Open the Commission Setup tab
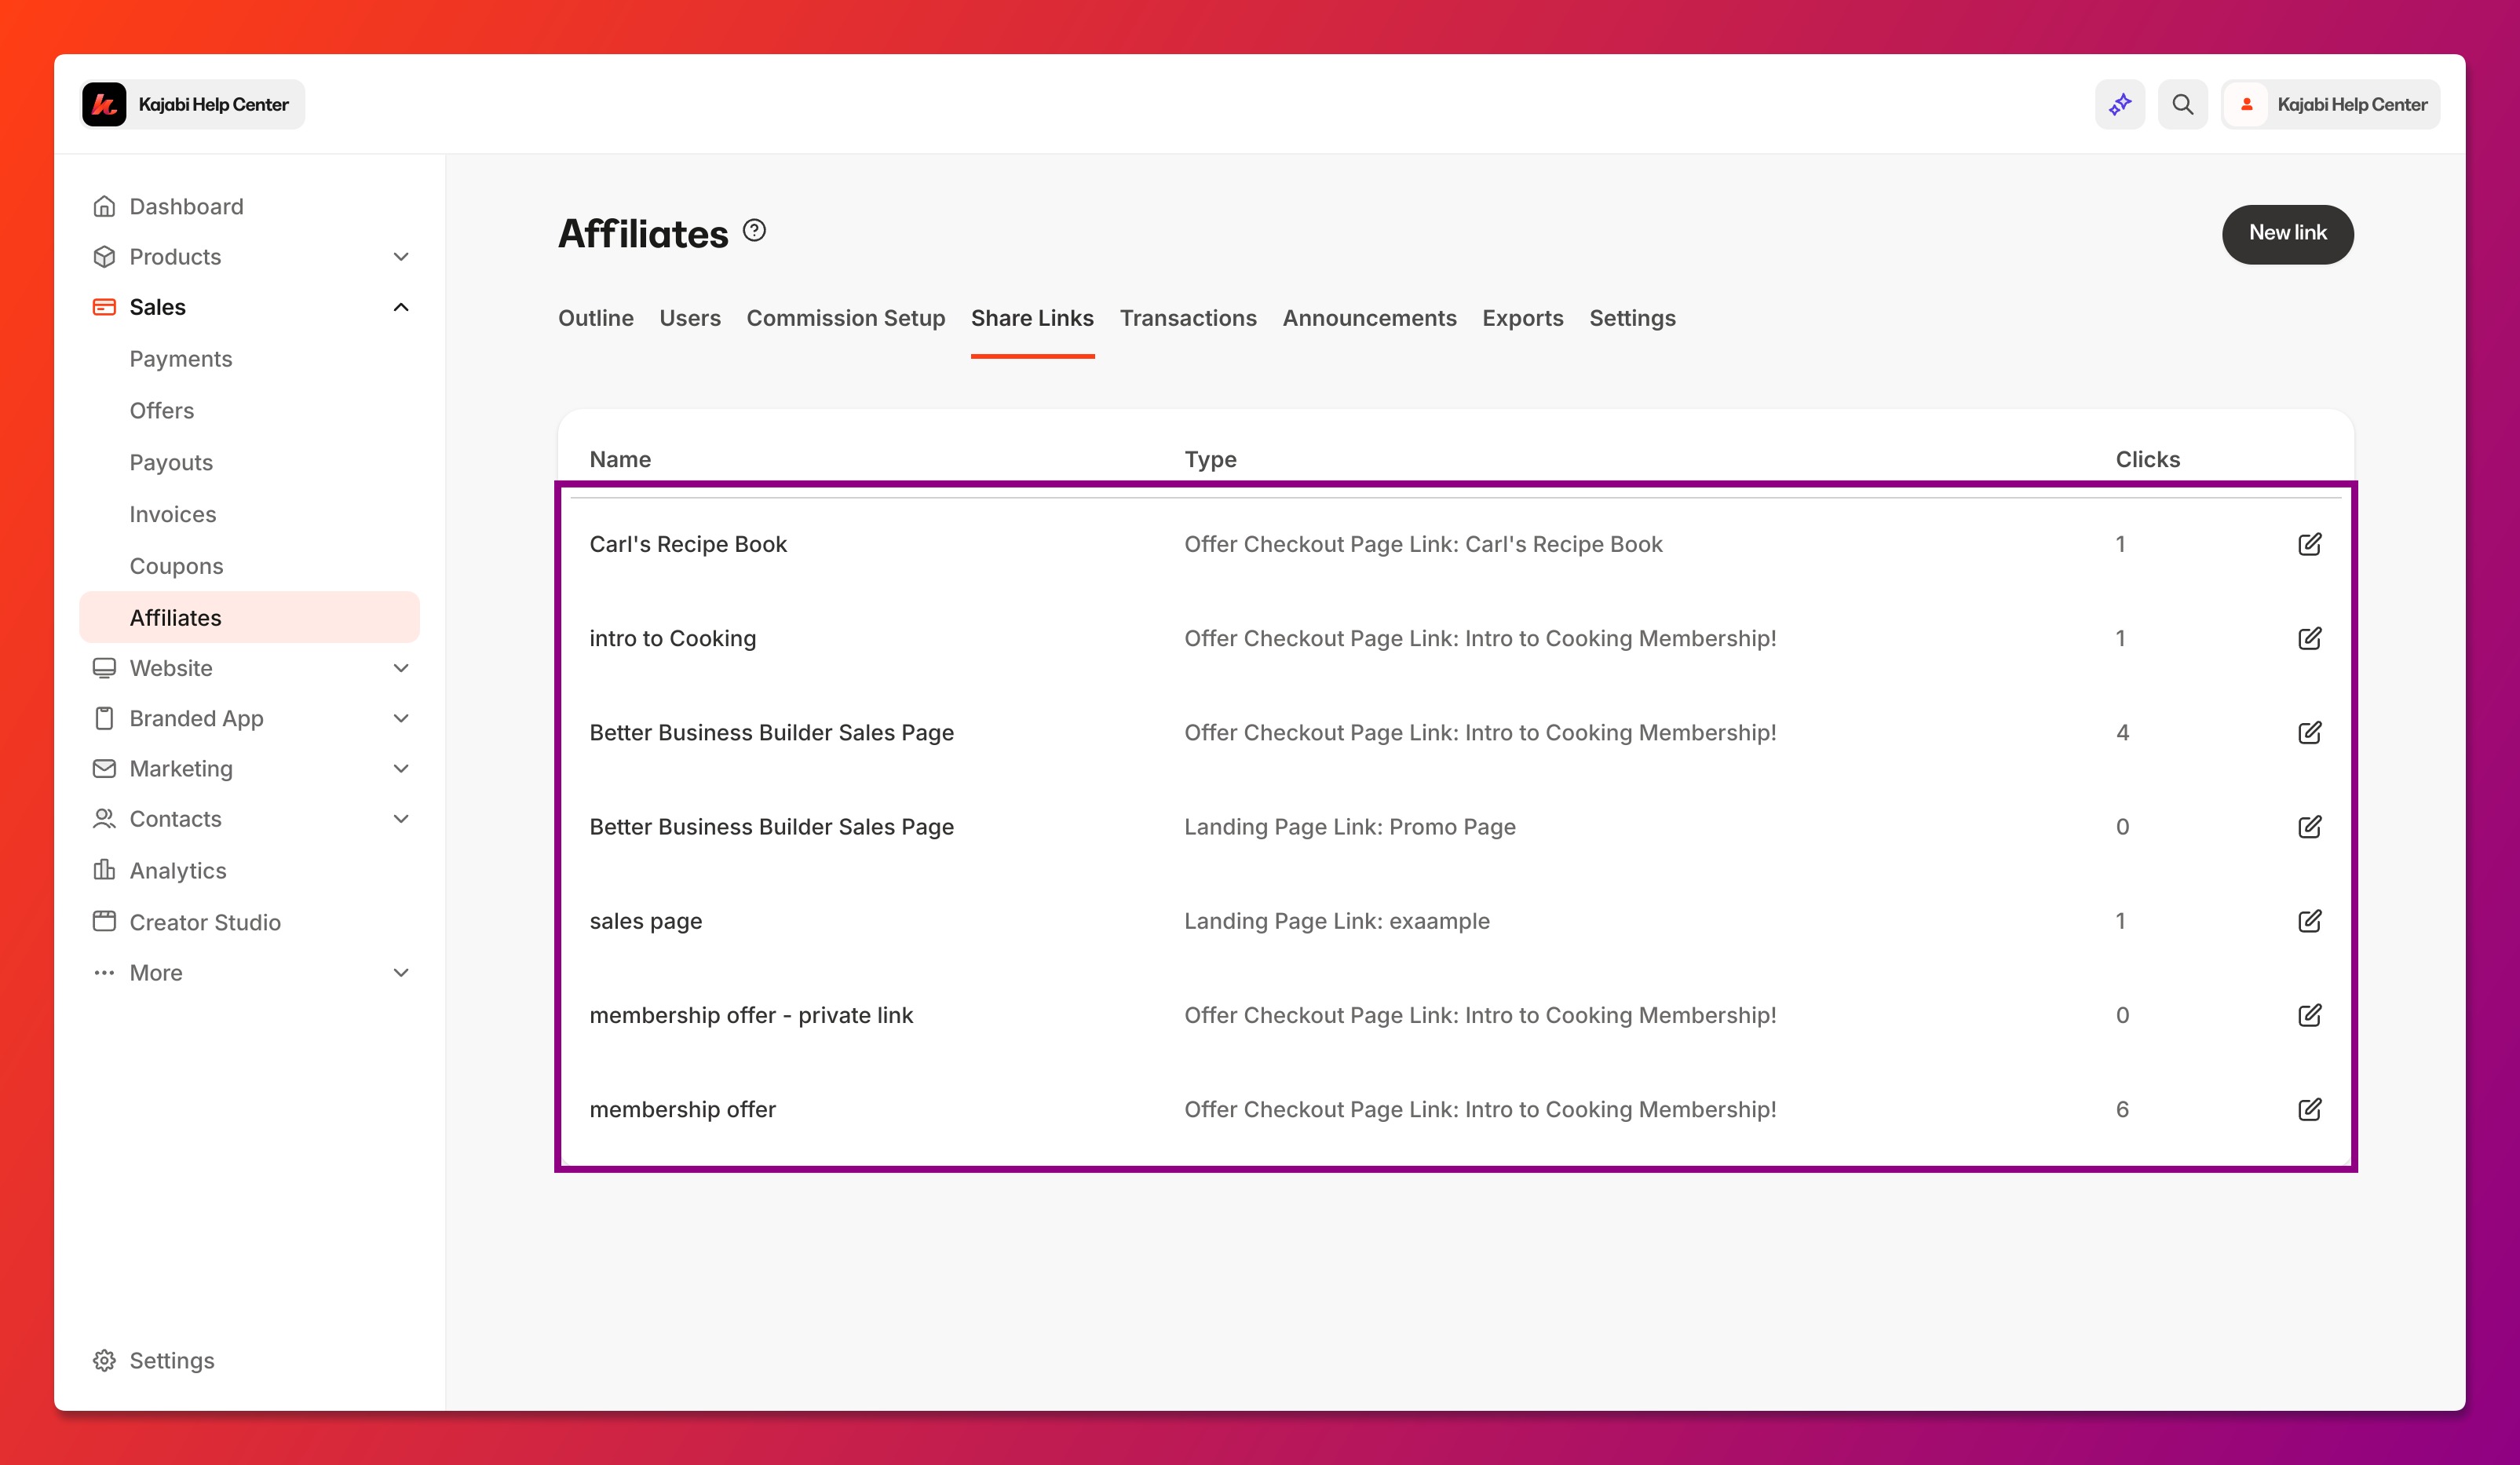Viewport: 2520px width, 1465px height. [x=846, y=318]
